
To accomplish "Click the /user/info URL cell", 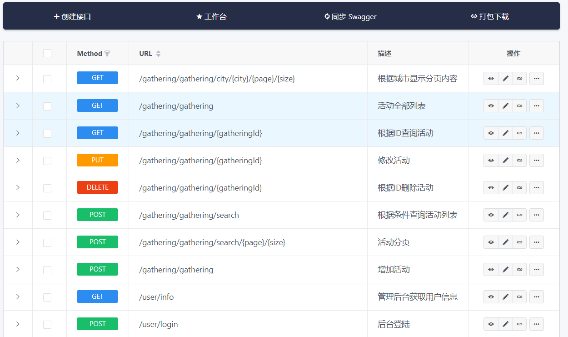I will tap(248, 297).
